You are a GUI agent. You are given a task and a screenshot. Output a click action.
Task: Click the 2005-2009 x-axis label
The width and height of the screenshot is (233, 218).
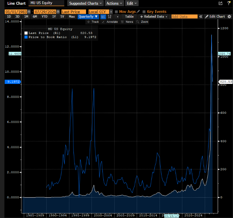(126, 215)
